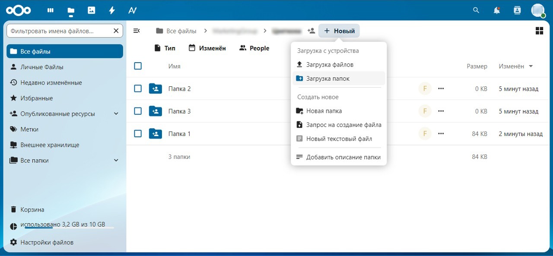Click '2 минуты назад' timestamp

(521, 134)
